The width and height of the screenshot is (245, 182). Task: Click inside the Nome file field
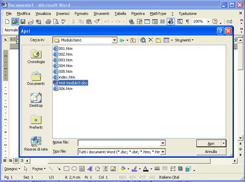point(119,143)
